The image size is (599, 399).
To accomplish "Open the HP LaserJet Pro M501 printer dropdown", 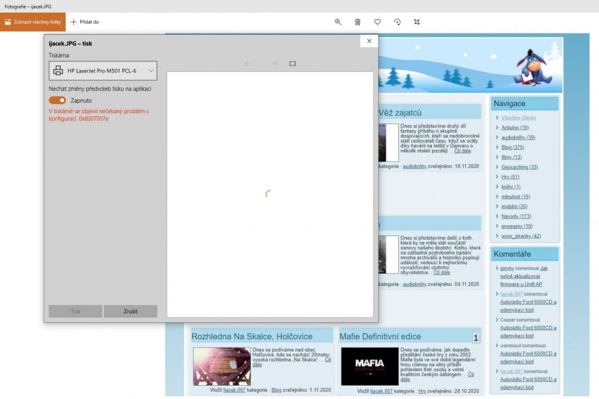I will (x=103, y=71).
